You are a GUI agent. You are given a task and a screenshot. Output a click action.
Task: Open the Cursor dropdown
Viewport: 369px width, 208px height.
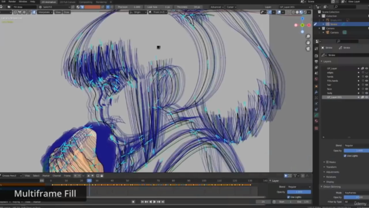(x=231, y=7)
